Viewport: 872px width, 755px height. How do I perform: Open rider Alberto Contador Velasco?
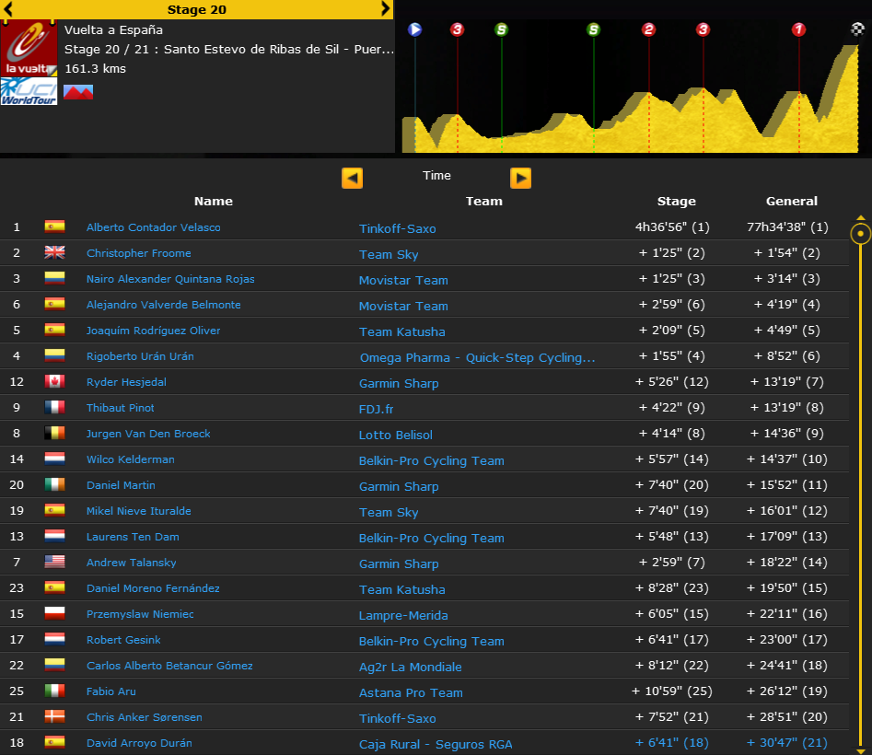tap(153, 227)
